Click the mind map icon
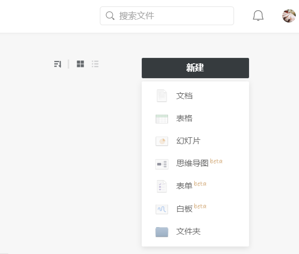 pyautogui.click(x=162, y=164)
